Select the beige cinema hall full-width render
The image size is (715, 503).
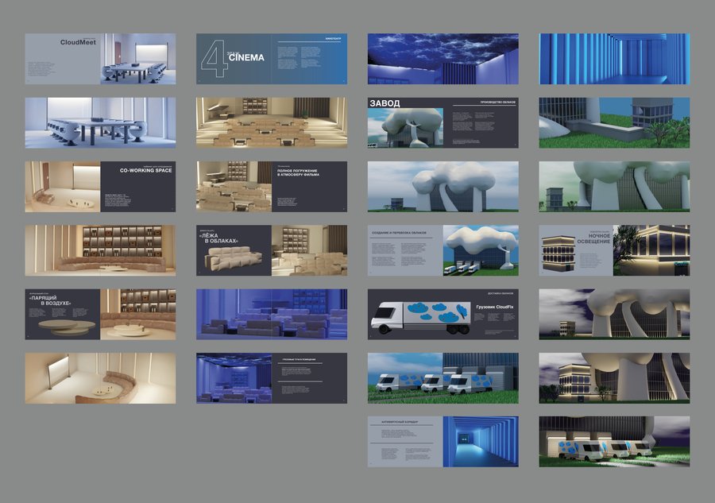tap(272, 122)
